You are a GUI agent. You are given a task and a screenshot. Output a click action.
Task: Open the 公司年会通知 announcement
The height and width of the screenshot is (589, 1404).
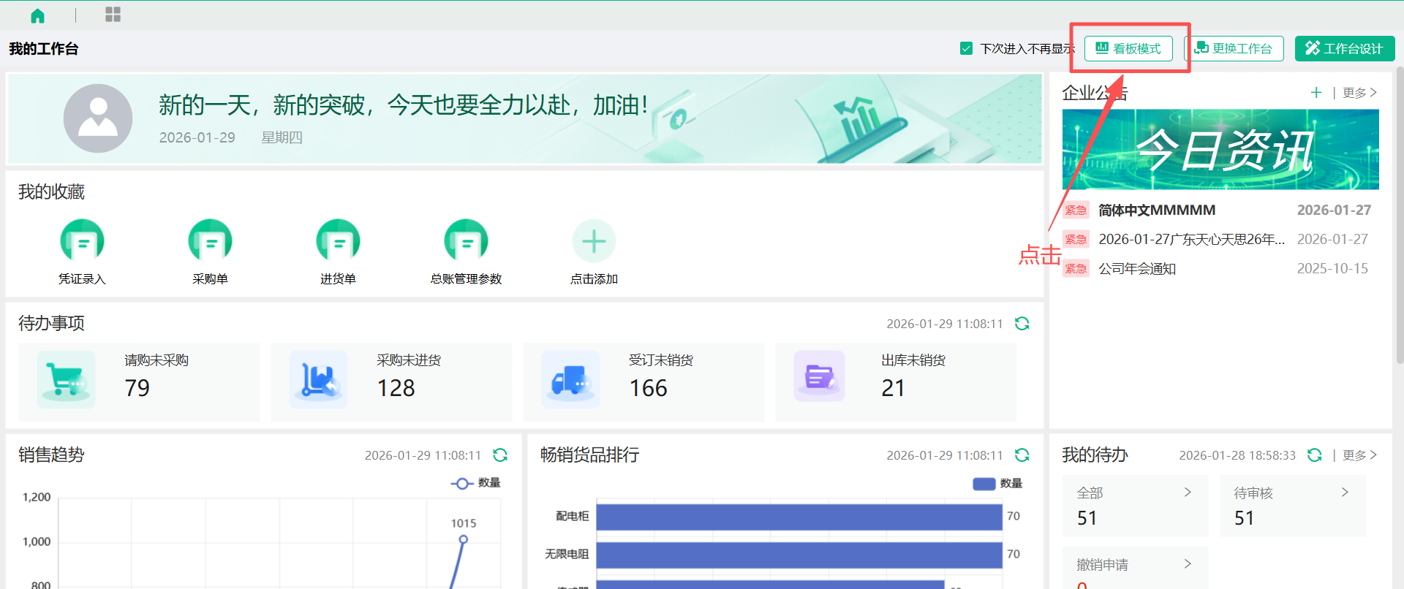(1137, 269)
